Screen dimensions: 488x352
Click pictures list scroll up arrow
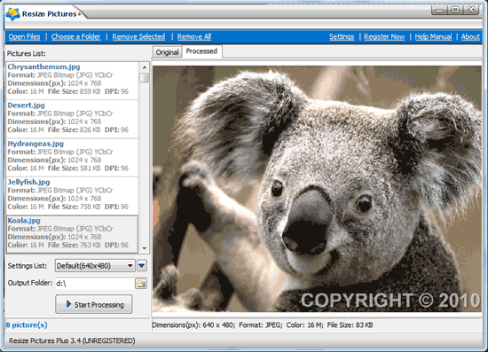(144, 67)
